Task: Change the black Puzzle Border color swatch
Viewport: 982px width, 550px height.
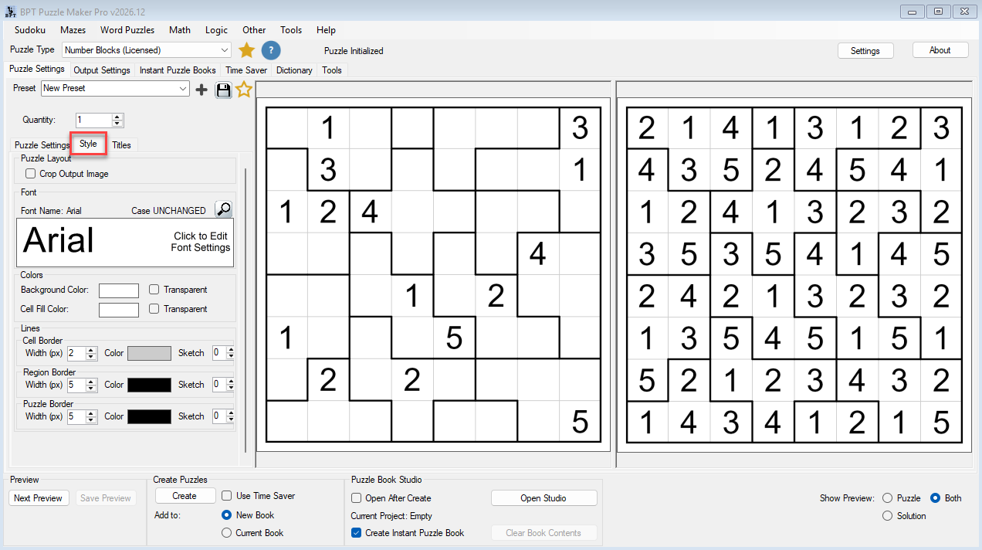Action: tap(149, 416)
